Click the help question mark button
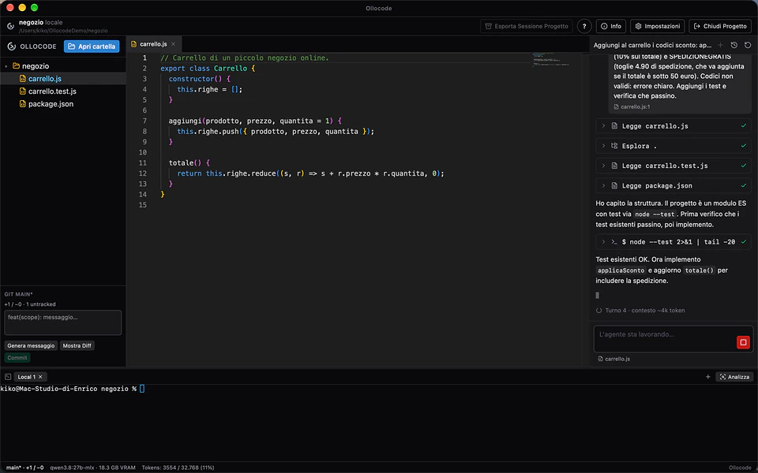 tap(584, 26)
